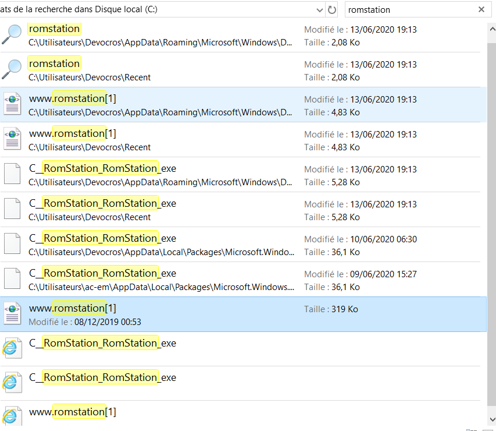Image resolution: width=496 pixels, height=431 pixels.
Task: Select romstation file name located in Devocros\Recent
Action: (x=54, y=63)
